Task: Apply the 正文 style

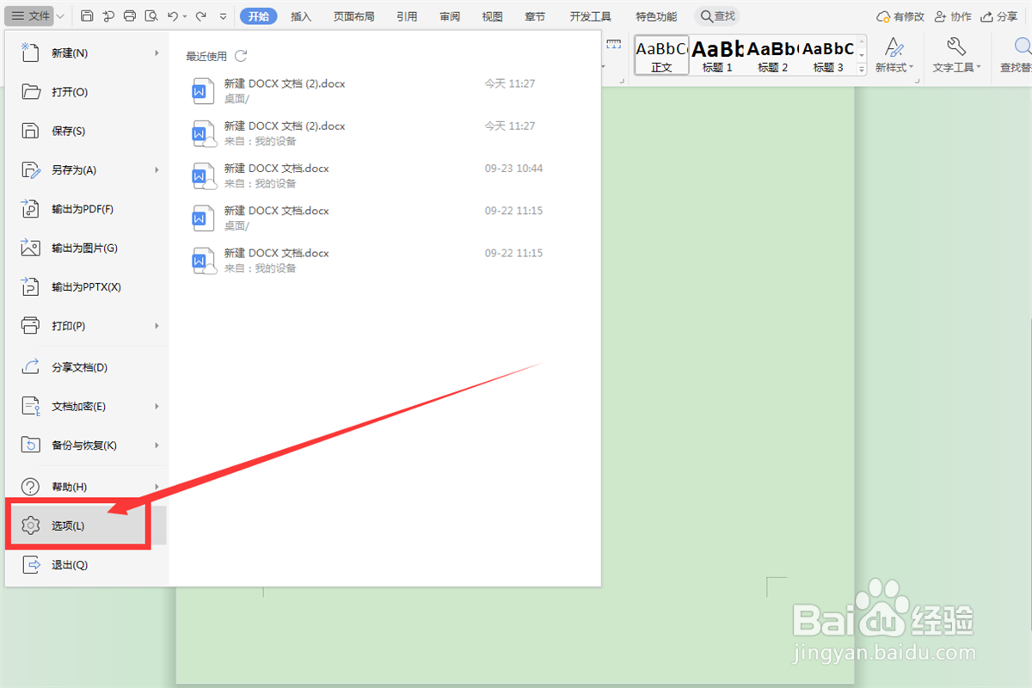Action: pyautogui.click(x=661, y=55)
